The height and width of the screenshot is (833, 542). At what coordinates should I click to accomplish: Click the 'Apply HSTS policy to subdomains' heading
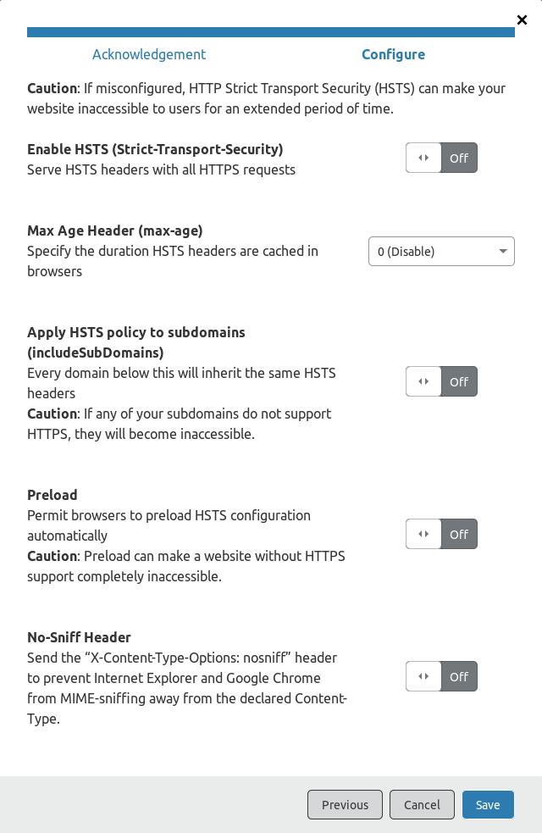pyautogui.click(x=136, y=332)
